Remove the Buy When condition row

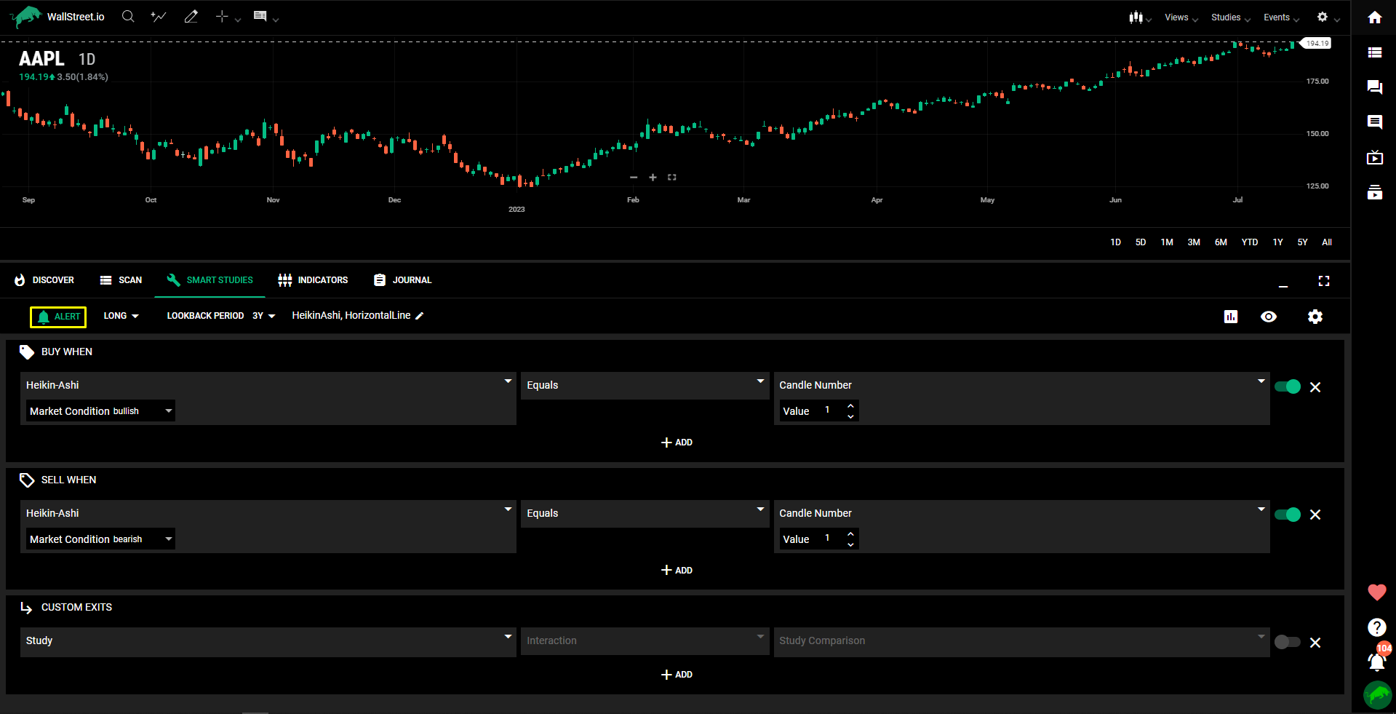click(1315, 387)
